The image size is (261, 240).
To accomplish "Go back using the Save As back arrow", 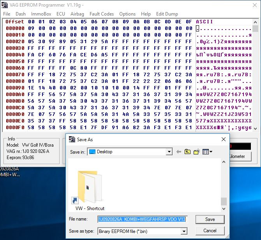I will tap(178, 152).
